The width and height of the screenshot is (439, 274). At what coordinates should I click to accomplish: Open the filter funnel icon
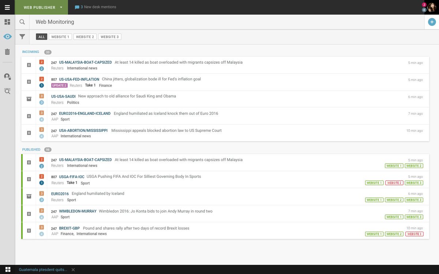[x=22, y=37]
